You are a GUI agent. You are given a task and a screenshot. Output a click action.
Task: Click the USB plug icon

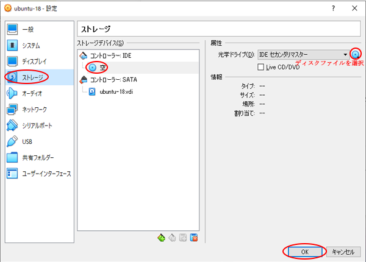pos(12,141)
